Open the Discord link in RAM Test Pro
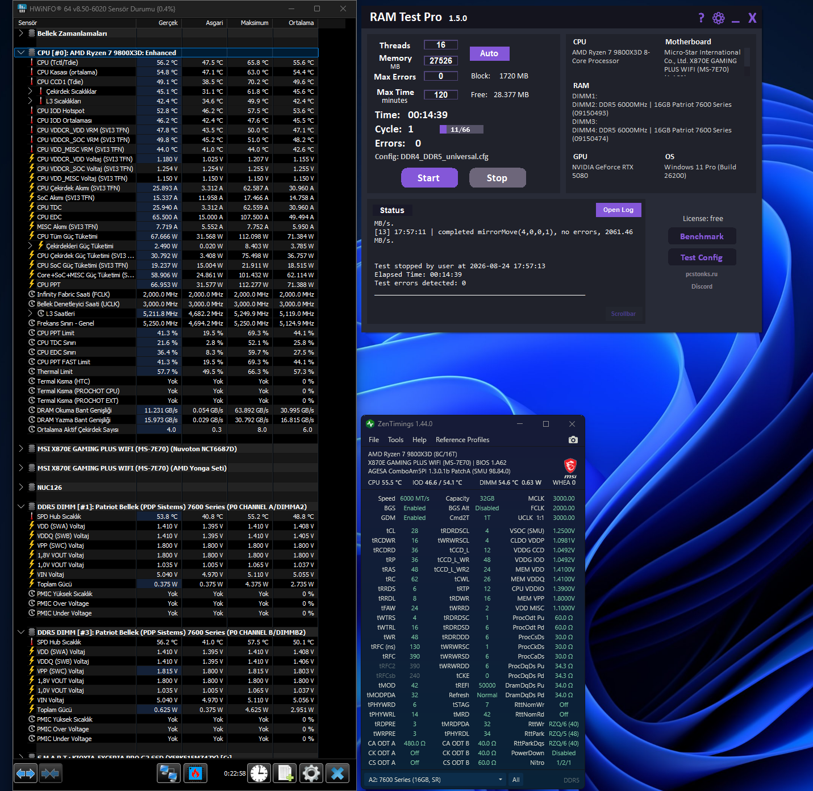This screenshot has width=813, height=791. click(702, 286)
